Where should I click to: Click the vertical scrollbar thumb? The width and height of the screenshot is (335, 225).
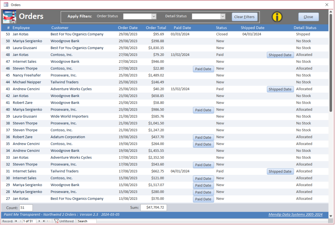(x=331, y=62)
